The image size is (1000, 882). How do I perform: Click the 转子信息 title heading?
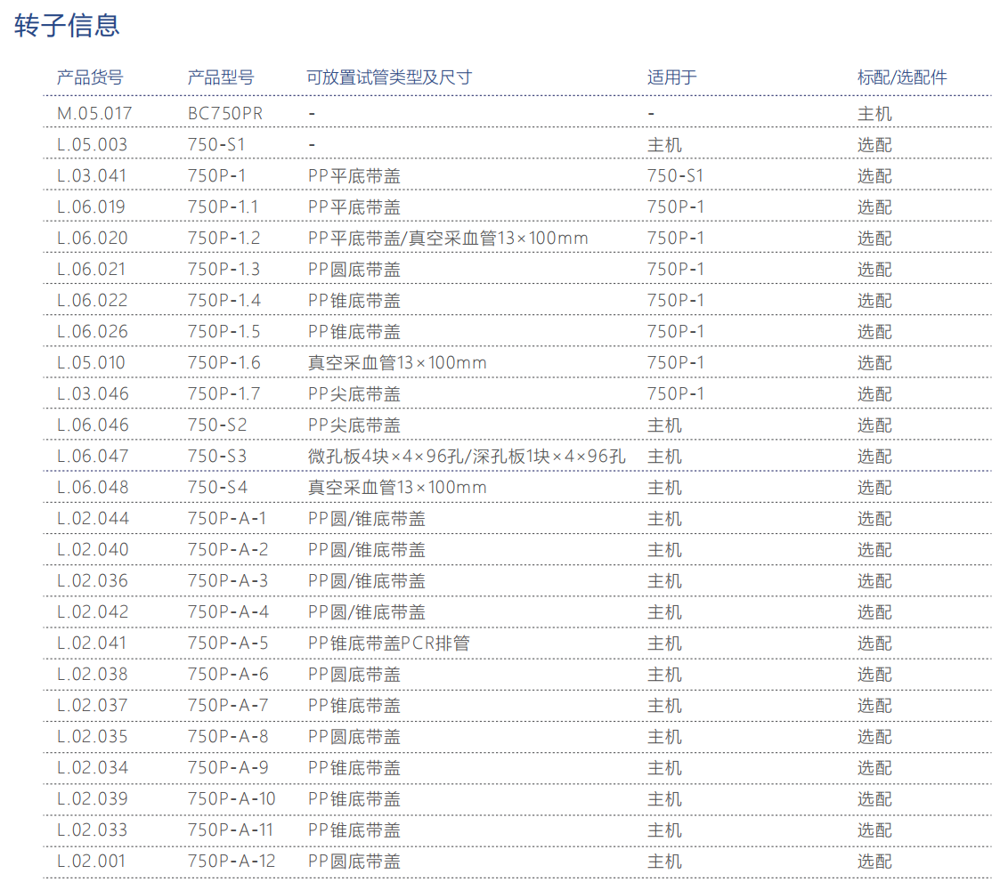point(67,26)
